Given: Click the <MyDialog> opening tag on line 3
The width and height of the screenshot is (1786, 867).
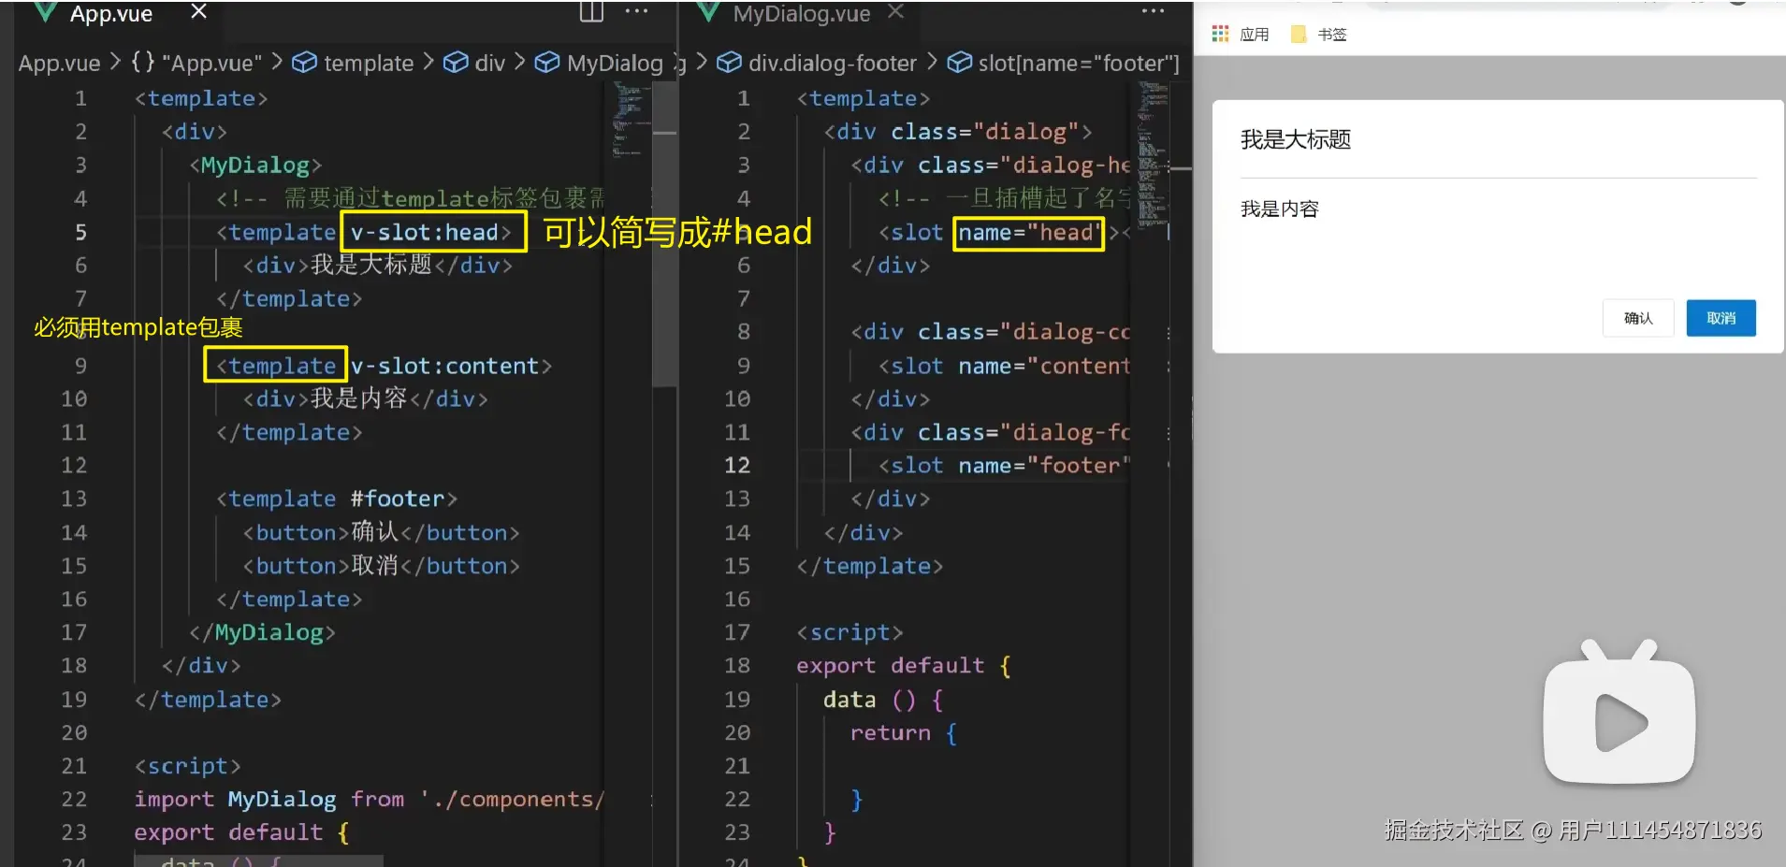Looking at the screenshot, I should coord(255,166).
